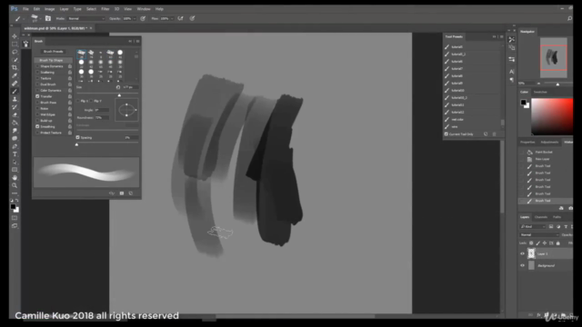Select the Hand tool

point(15,178)
